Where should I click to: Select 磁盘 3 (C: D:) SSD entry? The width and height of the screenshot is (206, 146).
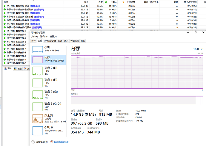coord(48,106)
